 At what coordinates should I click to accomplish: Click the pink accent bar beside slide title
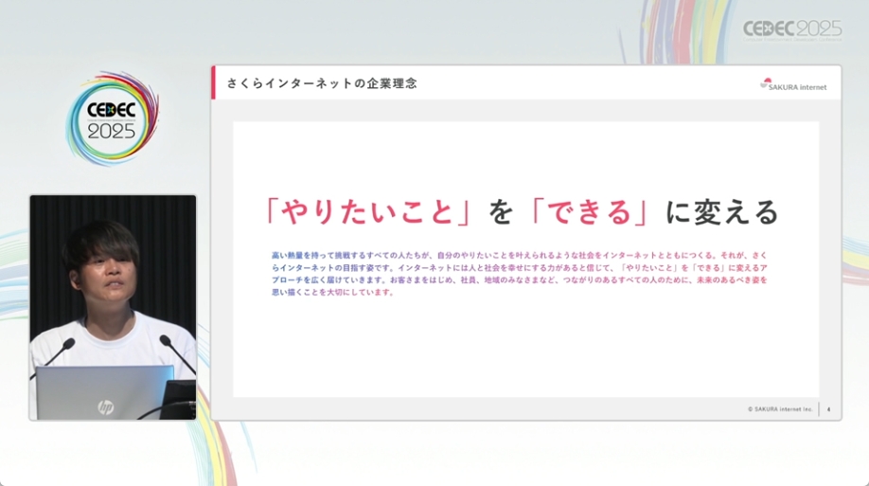tap(214, 82)
